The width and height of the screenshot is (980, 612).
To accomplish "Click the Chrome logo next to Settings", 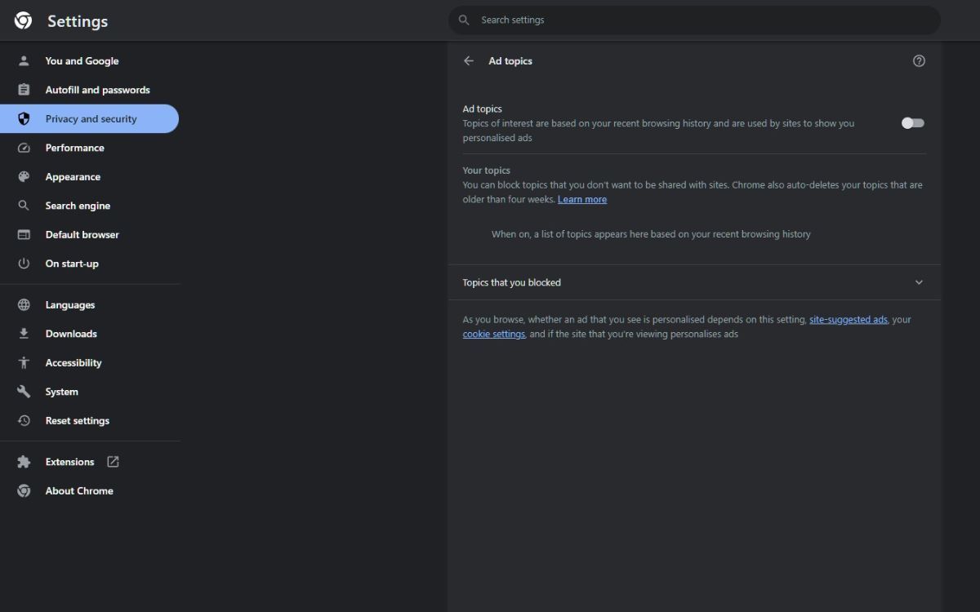I will pyautogui.click(x=22, y=20).
